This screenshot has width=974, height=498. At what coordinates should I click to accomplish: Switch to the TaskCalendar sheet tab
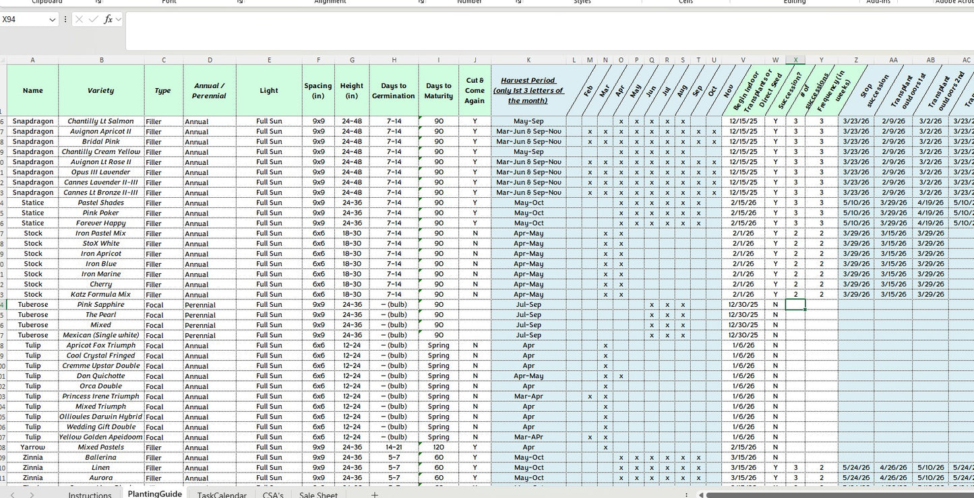pos(222,495)
